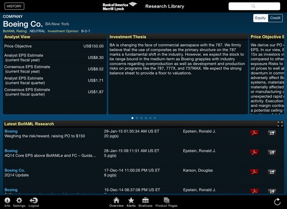Click the '2Q14 Update' title
Screen dimensions: 287x209
click(16, 175)
